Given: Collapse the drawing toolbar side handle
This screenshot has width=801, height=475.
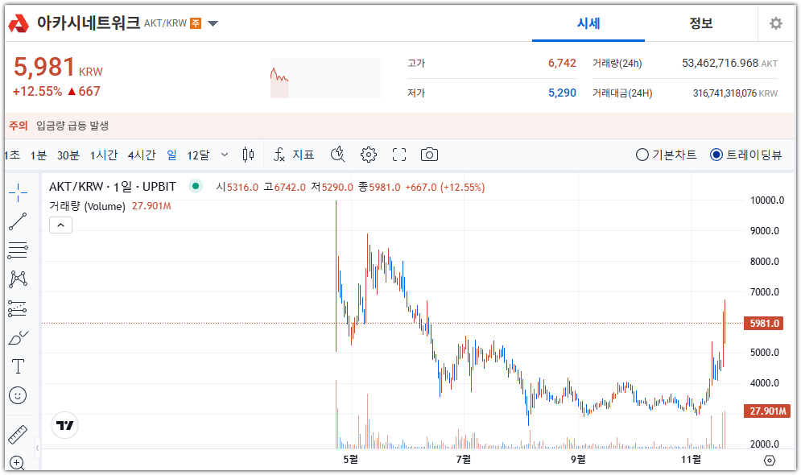Looking at the screenshot, I should 37,448.
